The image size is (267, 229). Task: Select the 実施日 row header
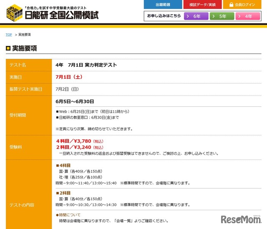29,77
